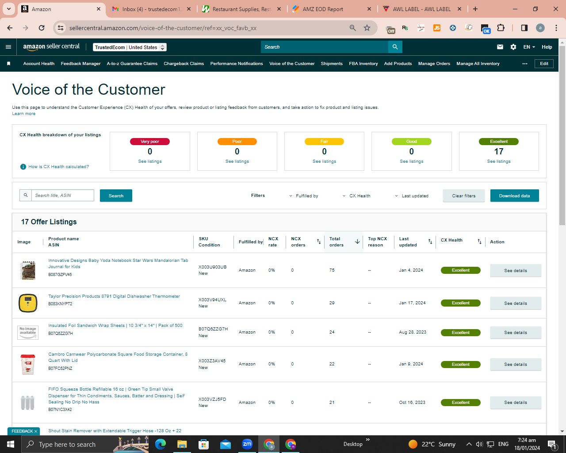Click the Baby Yoda notebook product thumbnail

pos(28,270)
